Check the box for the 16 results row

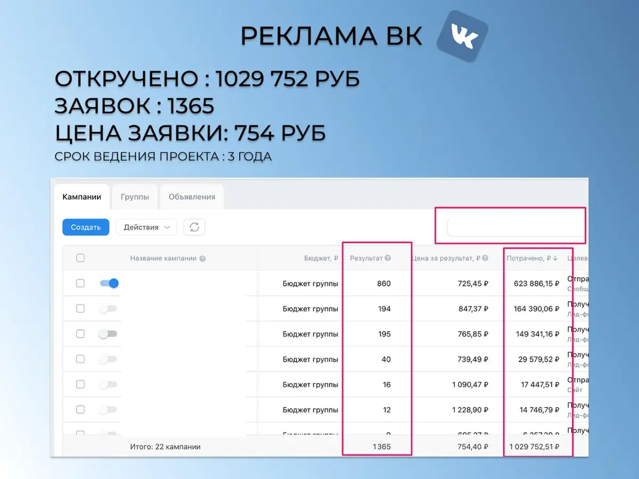point(80,384)
